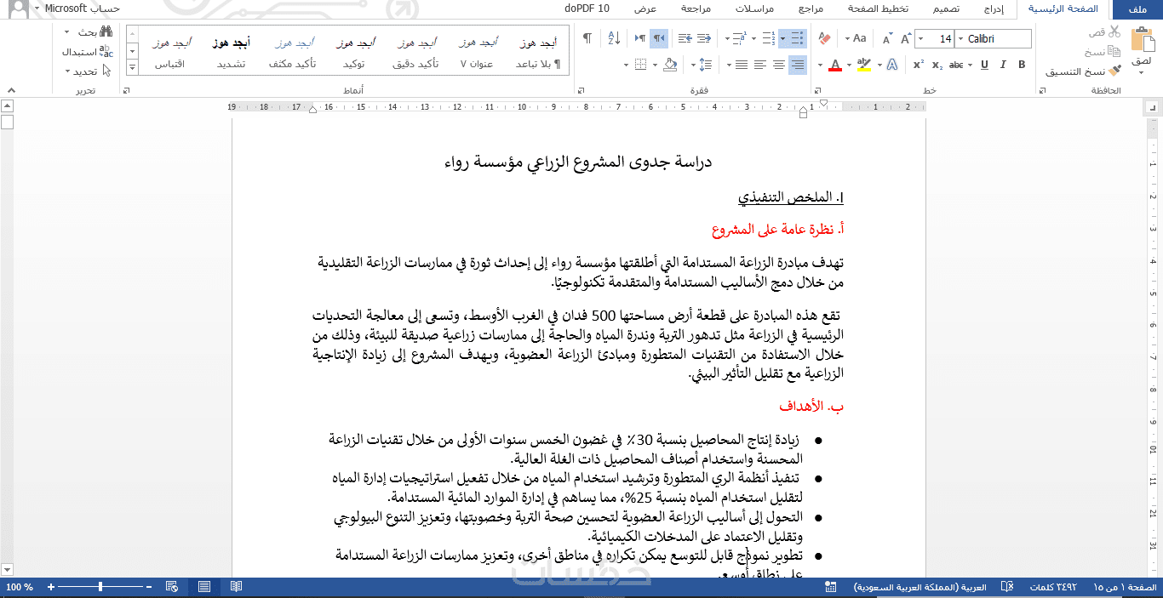Select the 'اقتباس' style

coord(171,53)
